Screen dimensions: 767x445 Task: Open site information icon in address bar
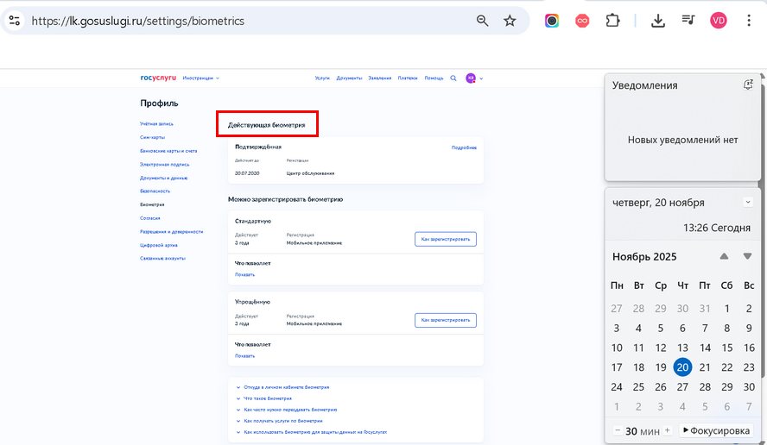coord(15,21)
